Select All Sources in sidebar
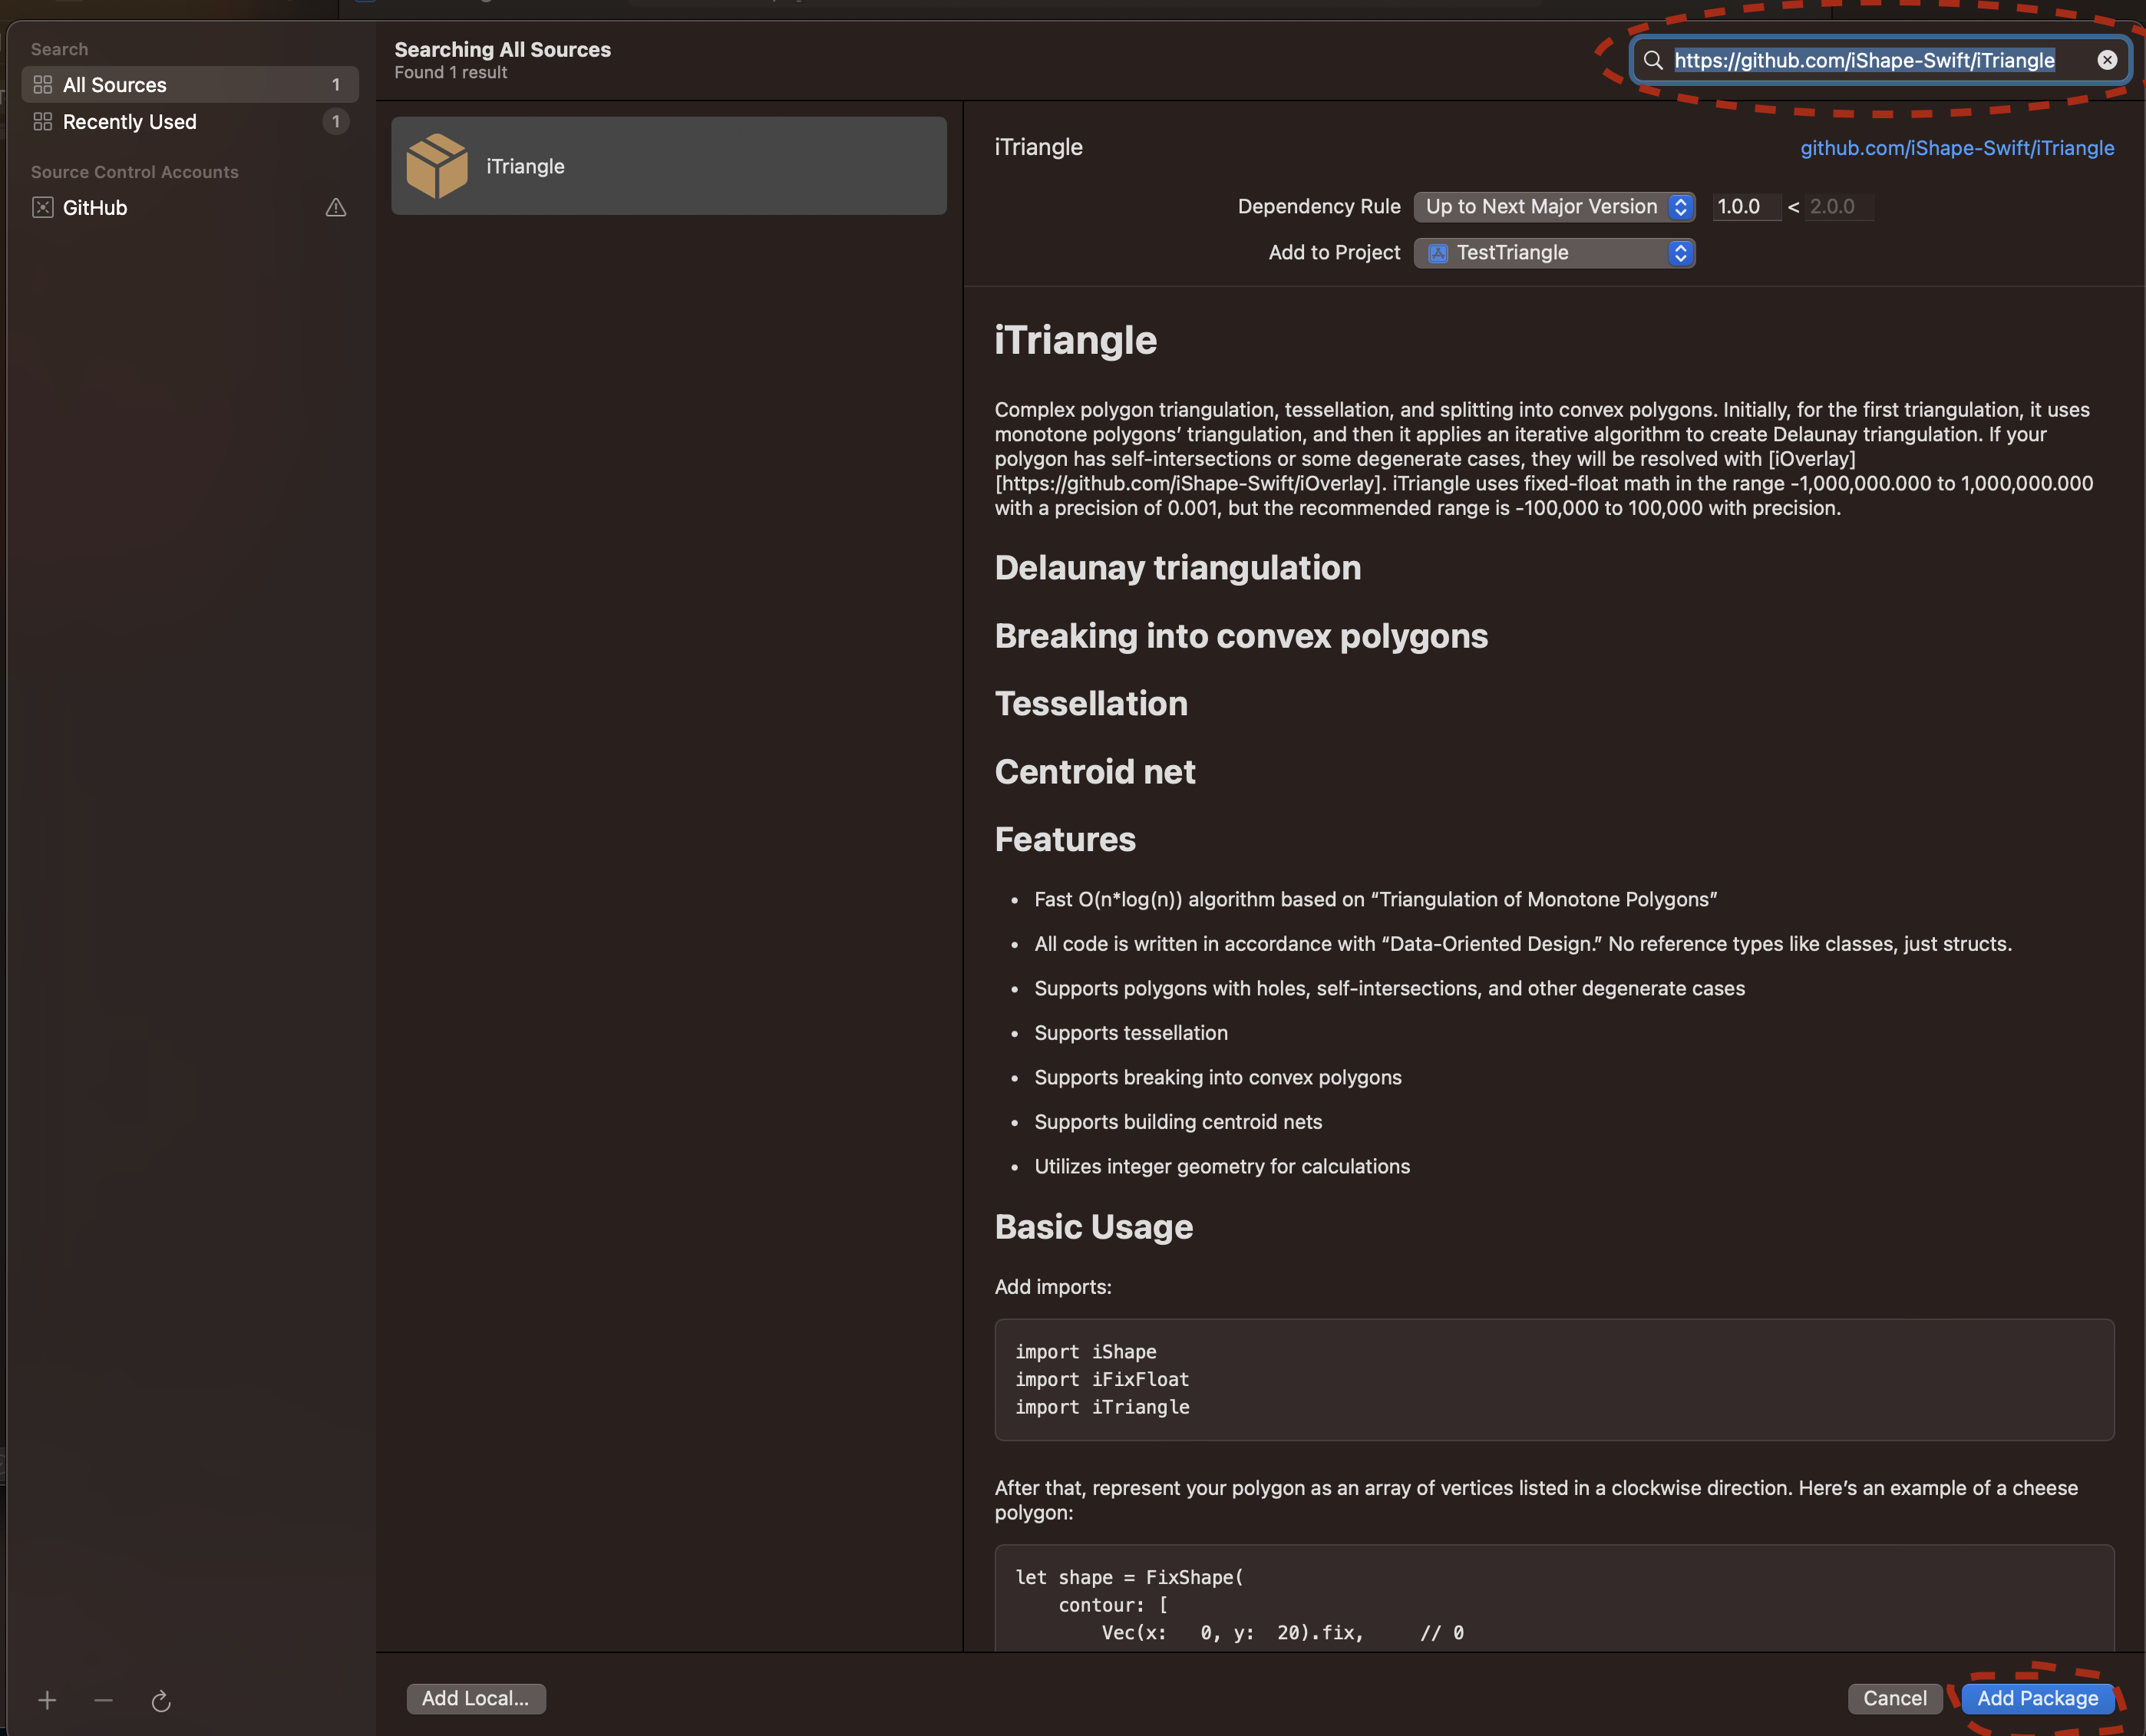This screenshot has height=1736, width=2146. [115, 85]
